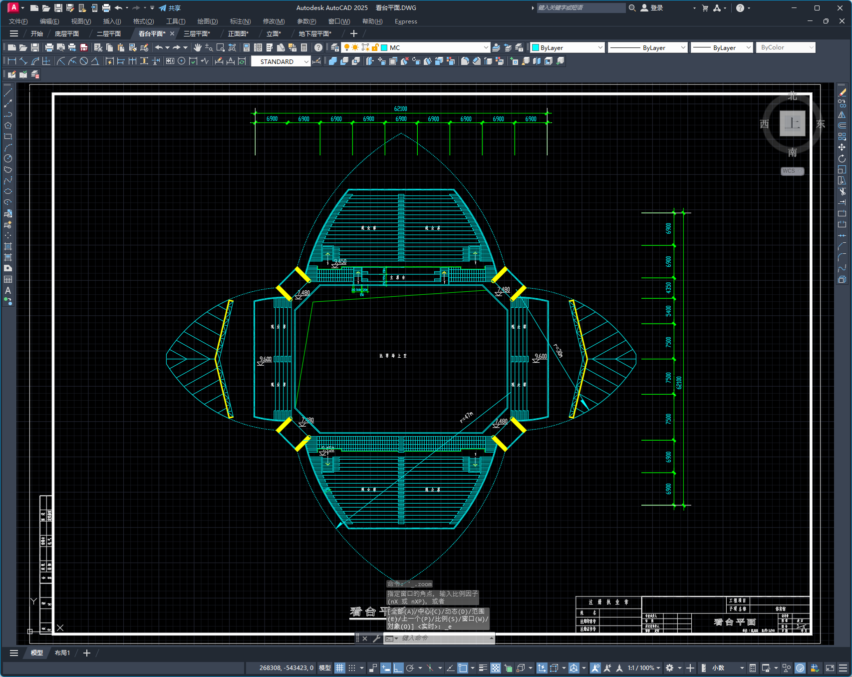852x677 pixels.
Task: Expand the undo history dropdown arrow in the toolbar
Action: 167,47
